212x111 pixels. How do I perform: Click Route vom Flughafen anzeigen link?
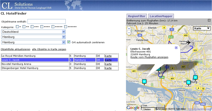click(x=149, y=57)
